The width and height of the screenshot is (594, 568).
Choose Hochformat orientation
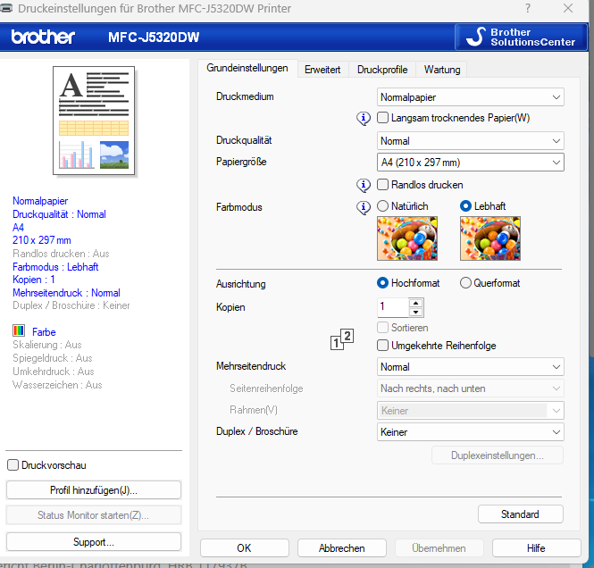tap(382, 283)
